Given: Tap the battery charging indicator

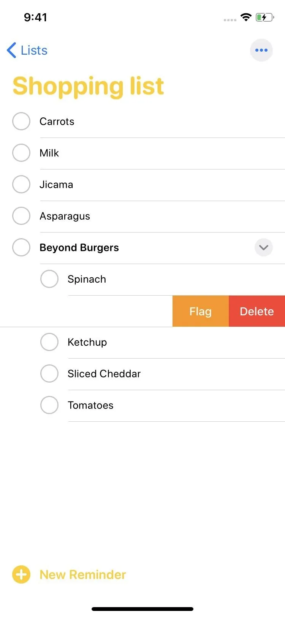Looking at the screenshot, I should 265,17.
